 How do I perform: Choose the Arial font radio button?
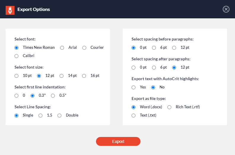click(62, 48)
